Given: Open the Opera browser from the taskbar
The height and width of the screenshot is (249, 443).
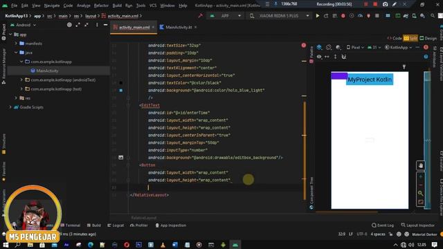Looking at the screenshot, I should point(127,245).
